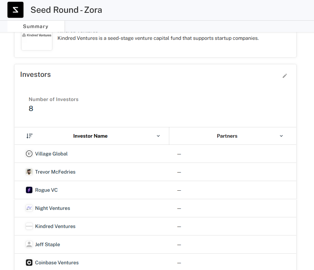Click Kindred Ventures row logo icon

tap(29, 226)
